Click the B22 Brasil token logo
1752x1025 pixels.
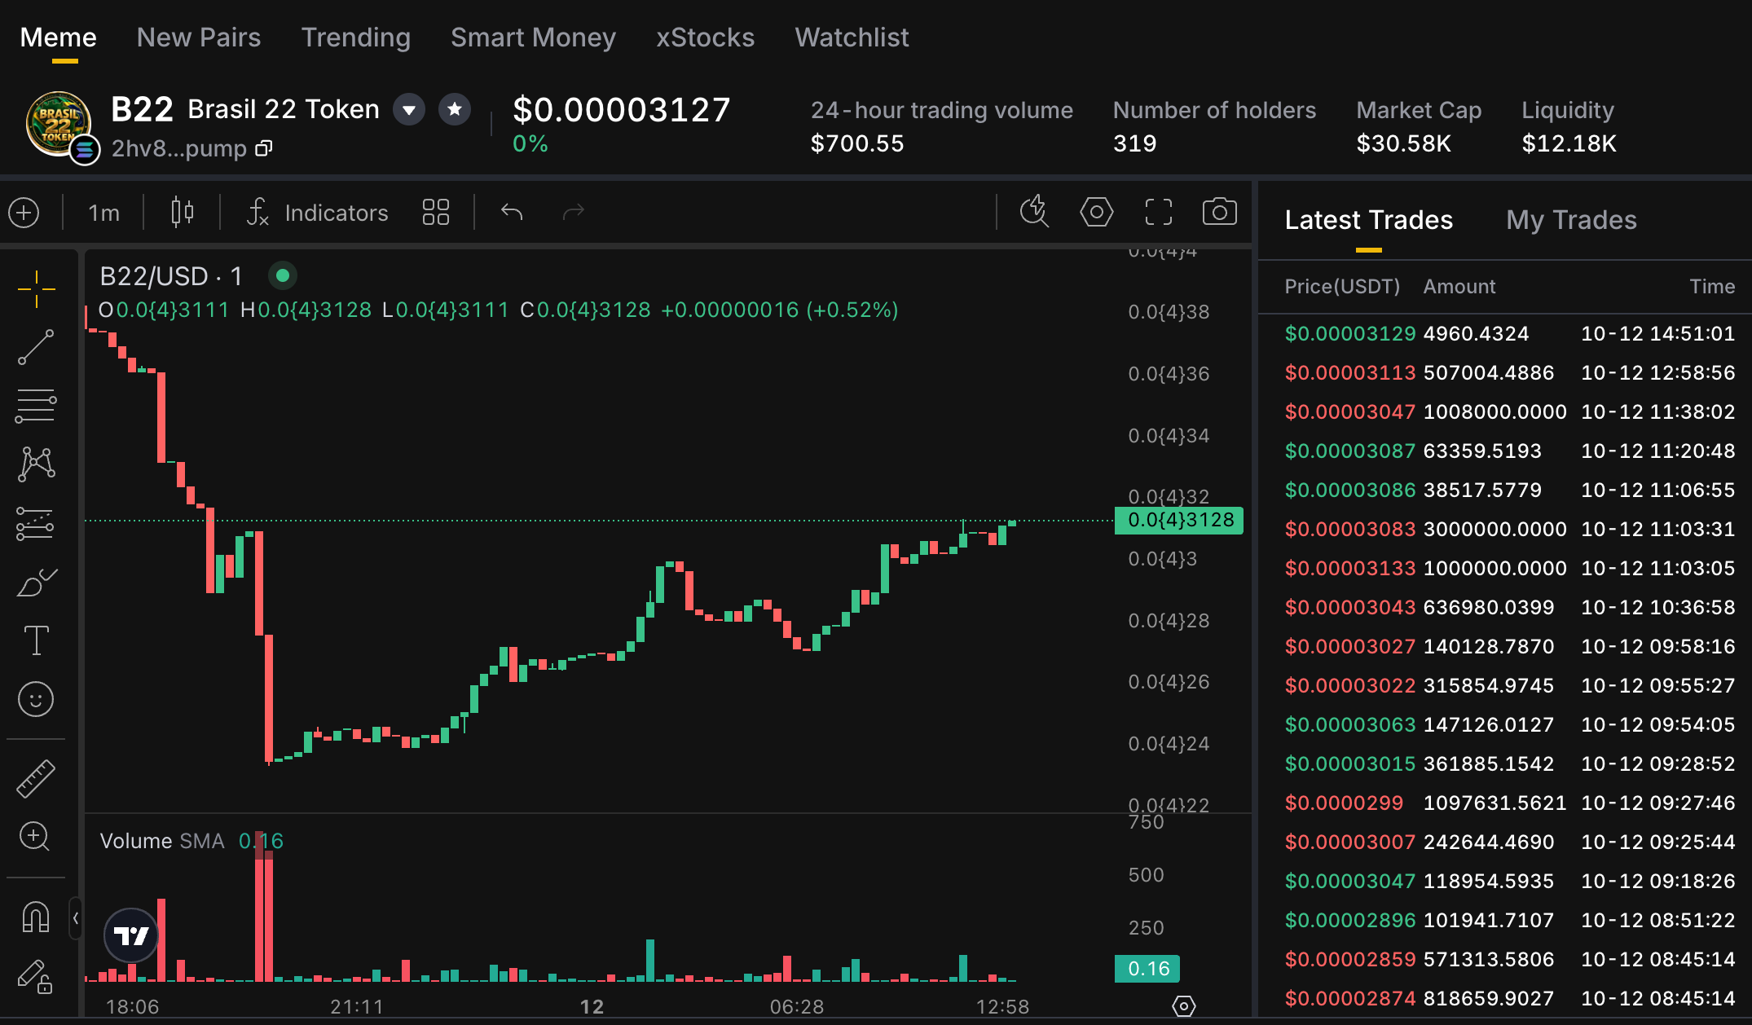tap(59, 124)
